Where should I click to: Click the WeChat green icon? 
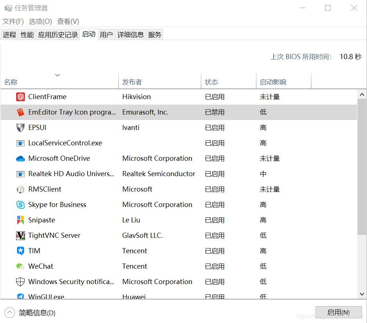(x=20, y=266)
